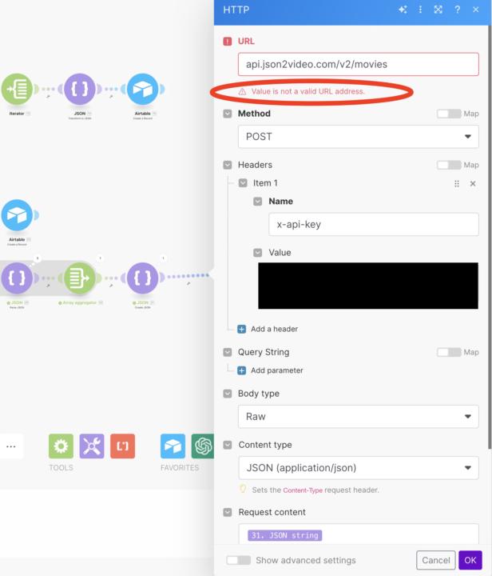Viewport: 492px width, 576px height.
Task: Collapse the Body type chevron
Action: coord(228,394)
